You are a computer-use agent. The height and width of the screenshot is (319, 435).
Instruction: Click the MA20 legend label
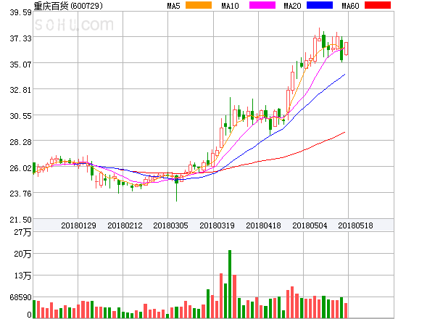(x=292, y=6)
